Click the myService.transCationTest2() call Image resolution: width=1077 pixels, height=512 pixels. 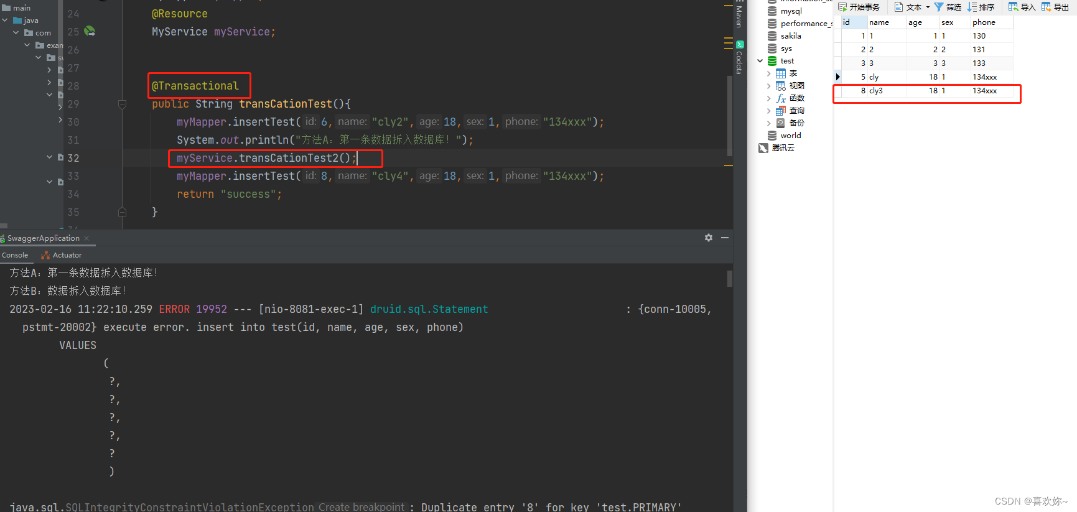[266, 158]
